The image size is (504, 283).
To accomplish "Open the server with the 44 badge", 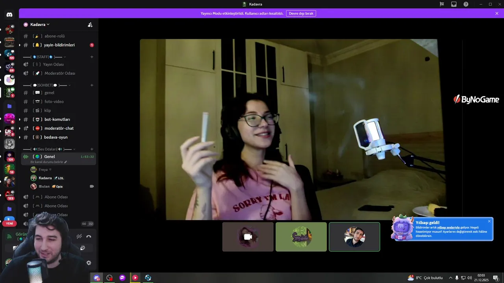I will click(9, 54).
